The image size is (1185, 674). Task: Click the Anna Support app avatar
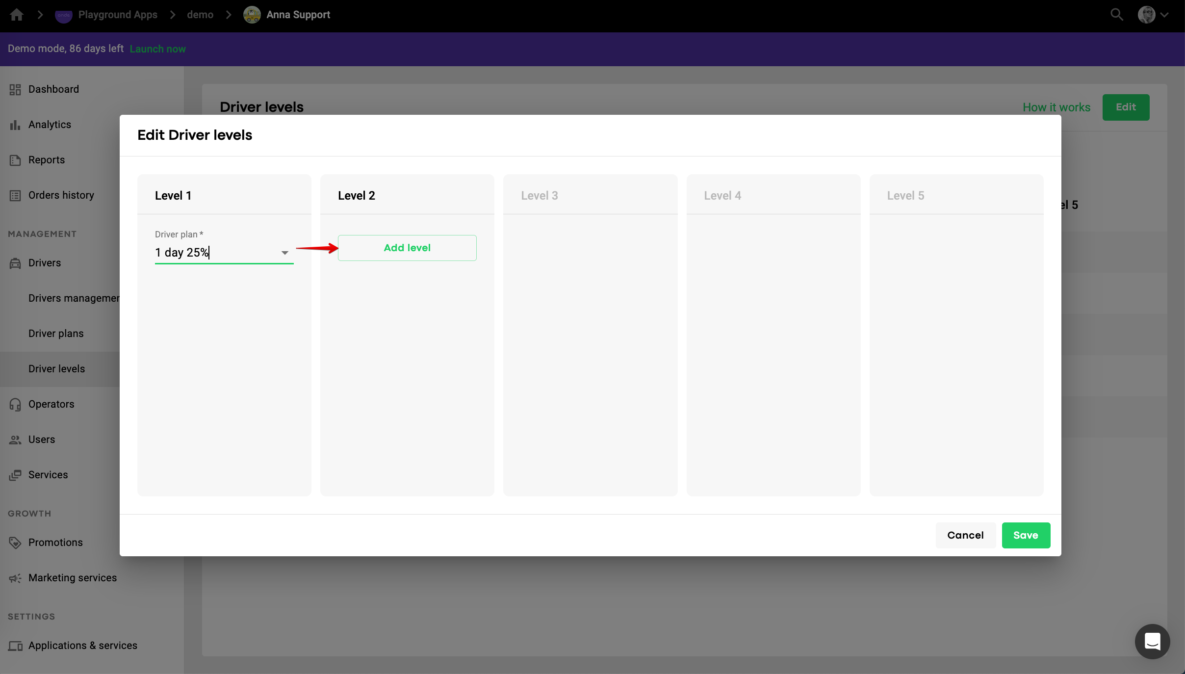[x=252, y=15]
